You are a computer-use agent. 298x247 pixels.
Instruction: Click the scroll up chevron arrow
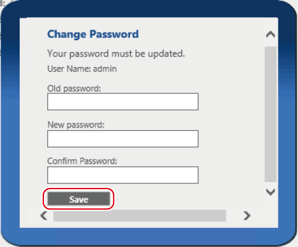pos(270,34)
